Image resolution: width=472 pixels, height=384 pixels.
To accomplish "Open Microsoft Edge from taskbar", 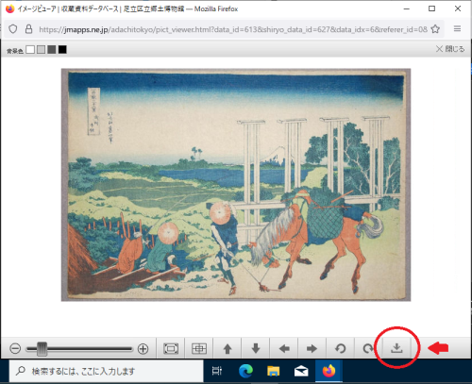I will pyautogui.click(x=245, y=372).
